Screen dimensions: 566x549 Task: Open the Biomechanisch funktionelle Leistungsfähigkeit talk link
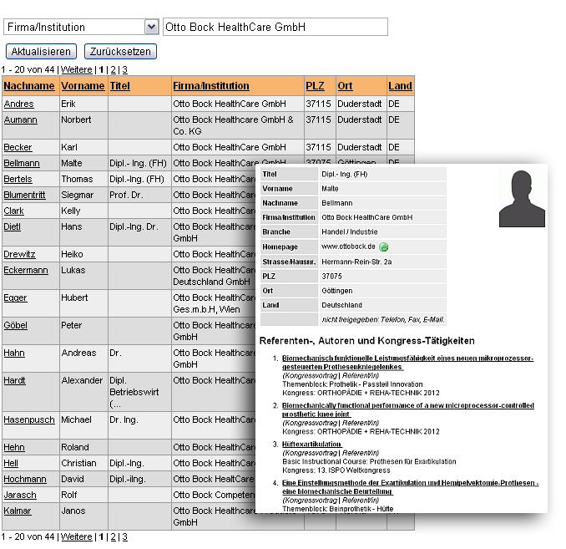(x=407, y=363)
